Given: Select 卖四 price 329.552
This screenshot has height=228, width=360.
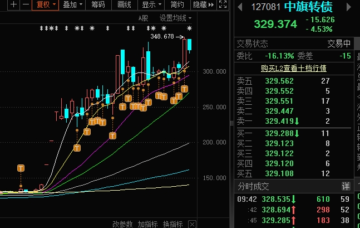Looking at the screenshot, I should click(279, 91).
